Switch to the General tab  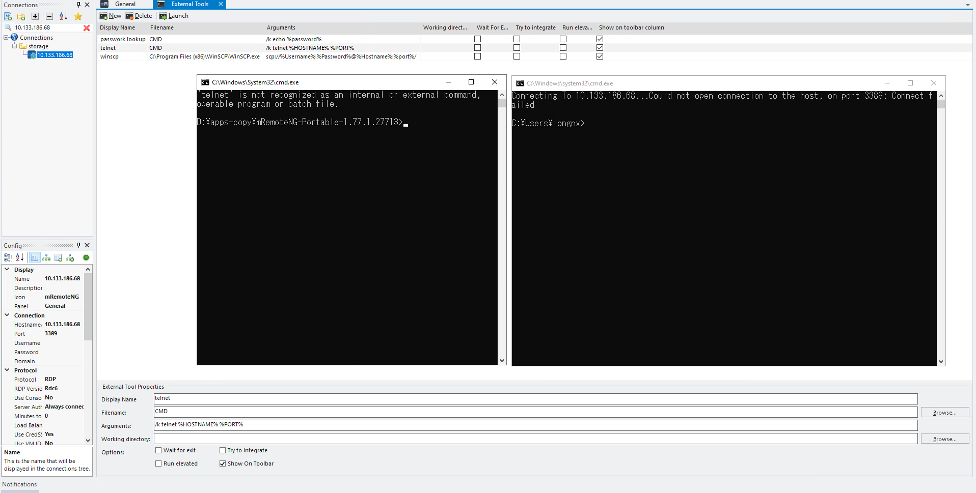click(125, 4)
